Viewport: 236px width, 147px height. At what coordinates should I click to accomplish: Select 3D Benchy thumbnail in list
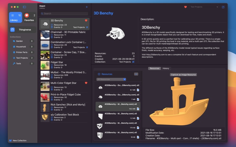tap(45, 24)
